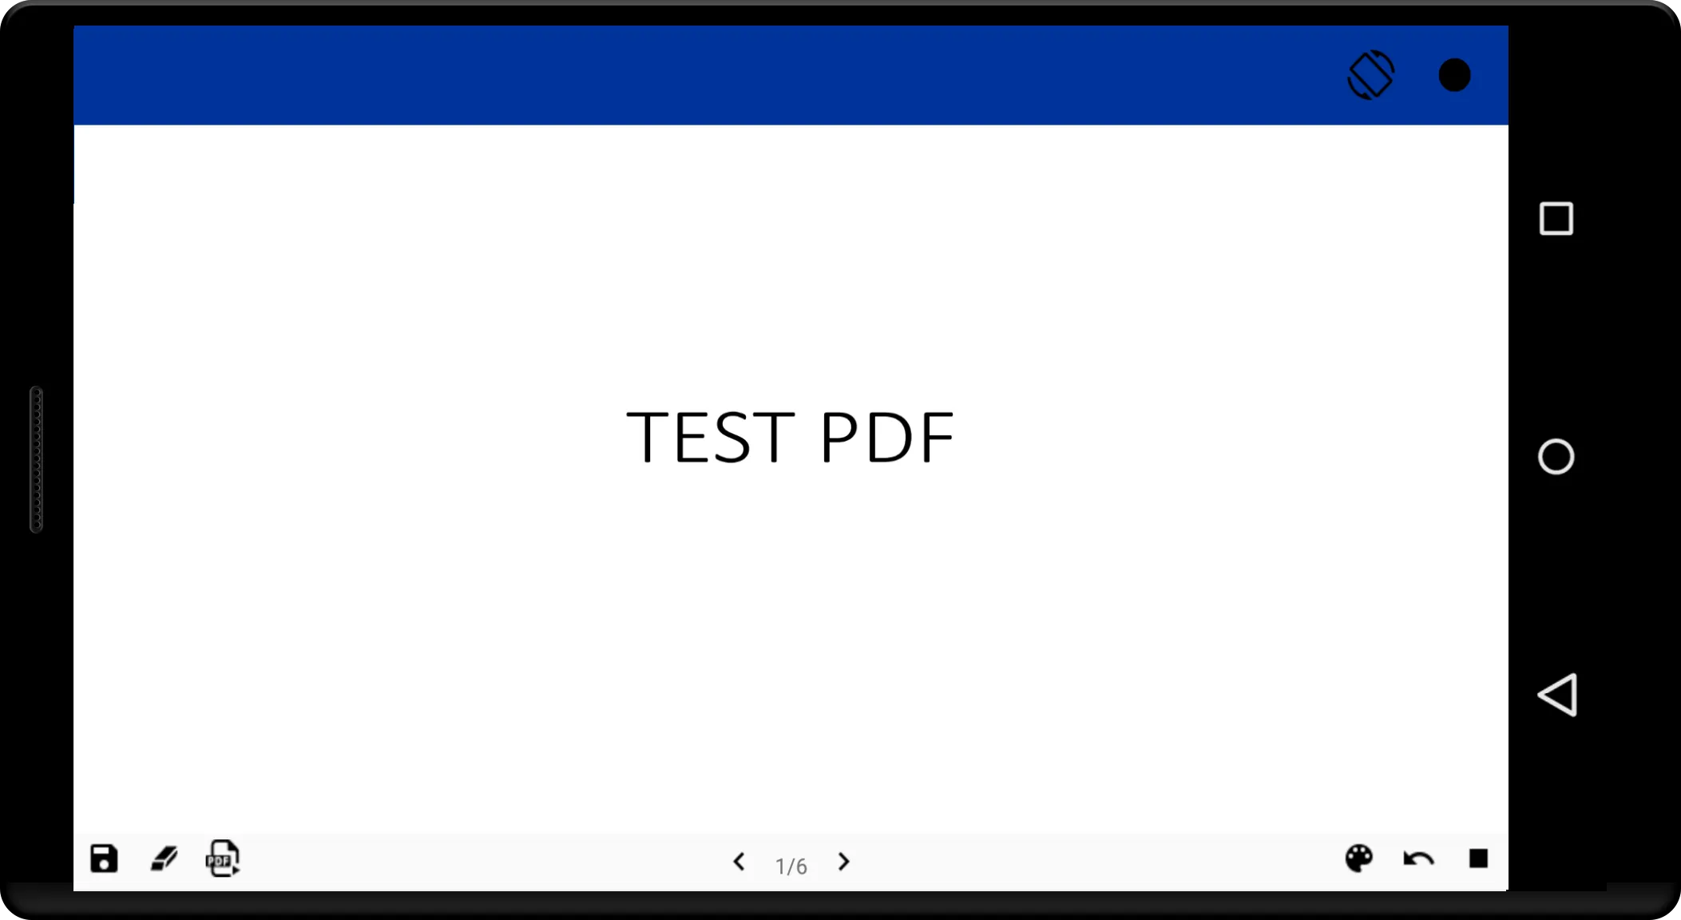1681x920 pixels.
Task: Toggle screen rotation lock
Action: coord(1370,75)
